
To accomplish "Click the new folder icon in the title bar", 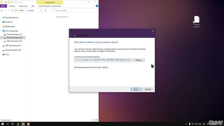I will point(9,2).
